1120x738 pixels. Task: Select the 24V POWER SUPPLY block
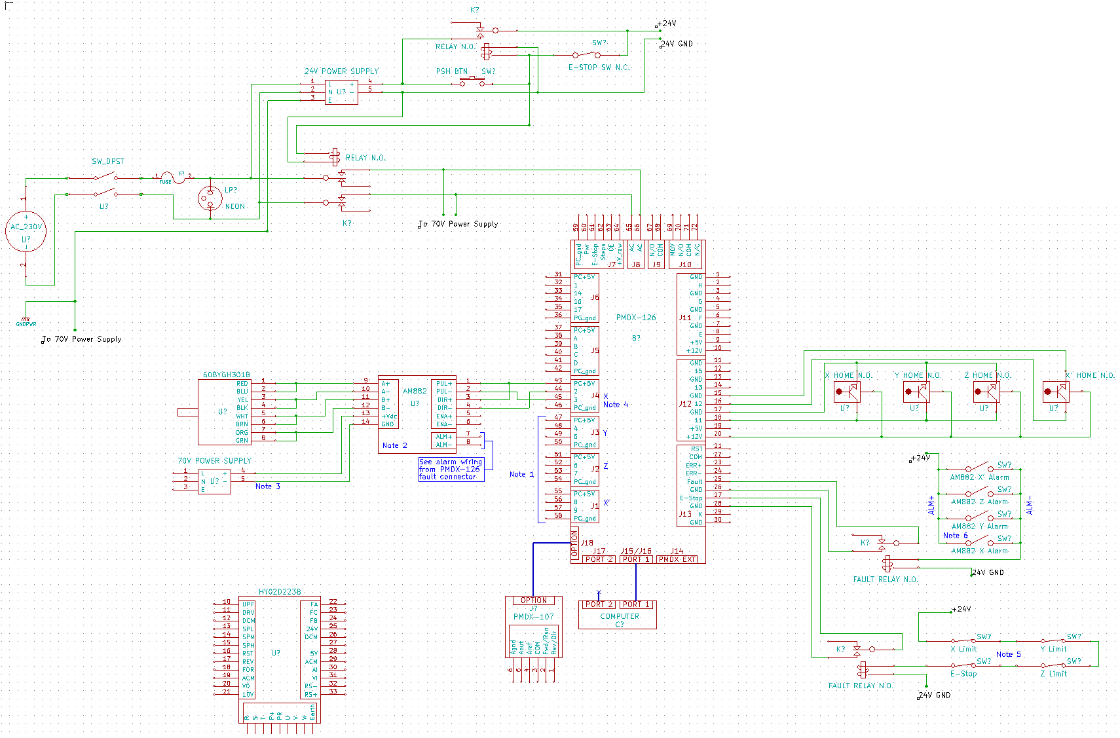pos(341,92)
